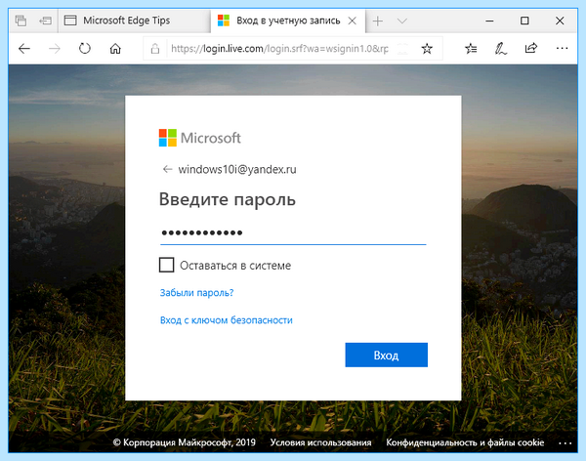Maximize the Edge window
586x461 pixels.
[524, 21]
